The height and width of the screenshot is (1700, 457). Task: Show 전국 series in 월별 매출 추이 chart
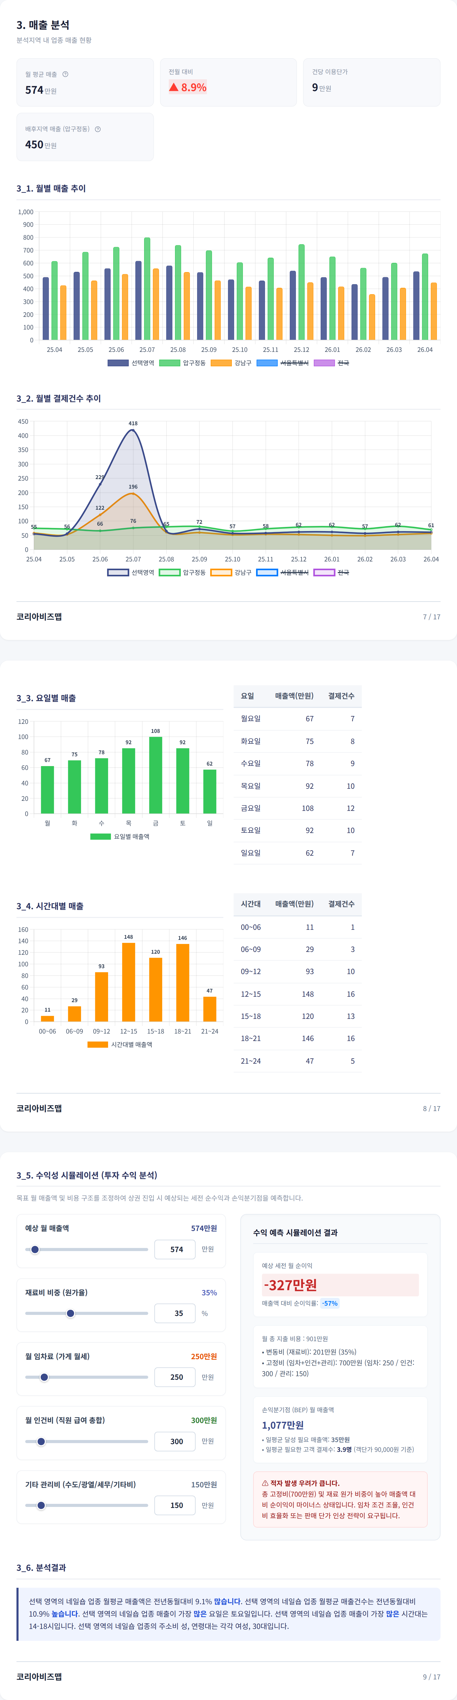pyautogui.click(x=331, y=363)
